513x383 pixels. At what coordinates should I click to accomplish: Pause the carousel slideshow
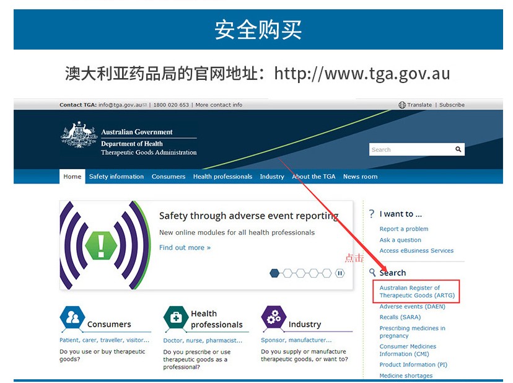click(x=340, y=273)
